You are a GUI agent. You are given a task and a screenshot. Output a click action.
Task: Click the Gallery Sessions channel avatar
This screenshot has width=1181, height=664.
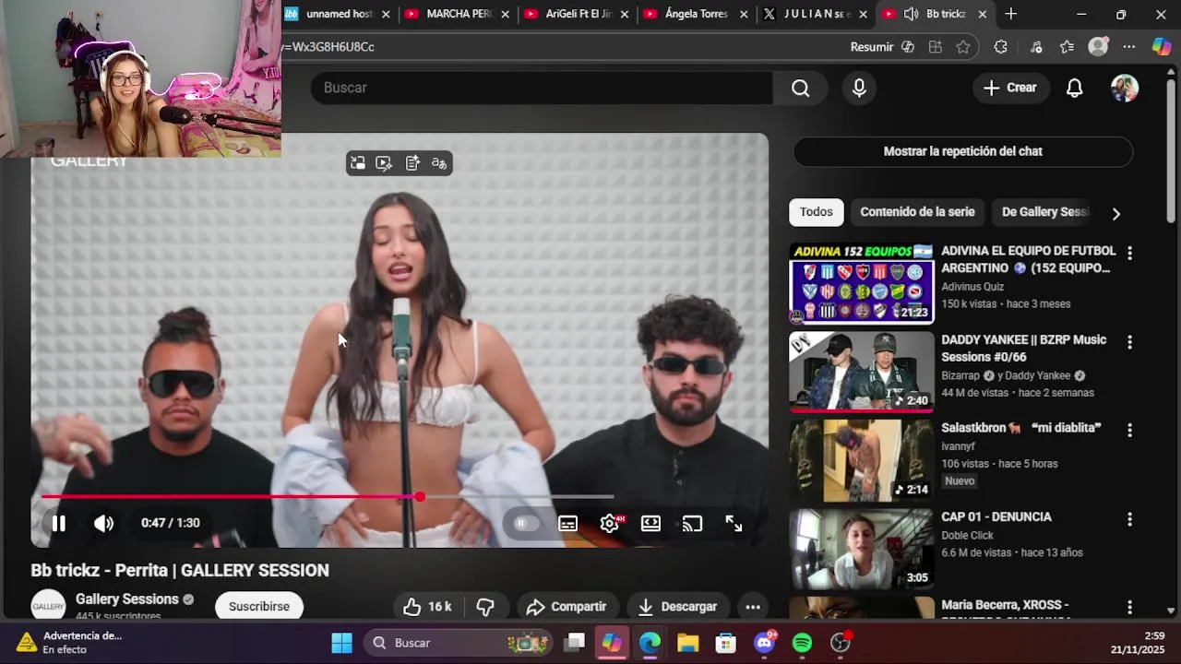click(x=48, y=607)
